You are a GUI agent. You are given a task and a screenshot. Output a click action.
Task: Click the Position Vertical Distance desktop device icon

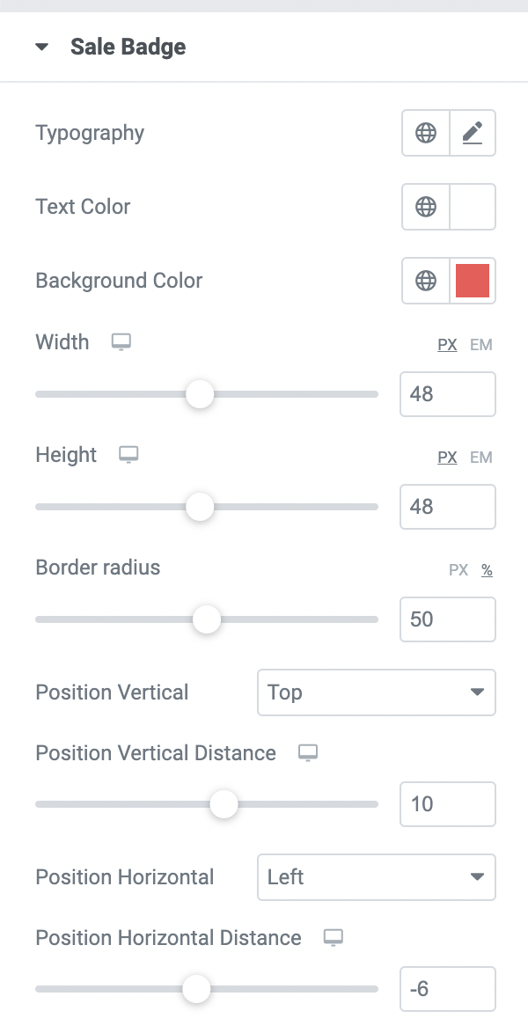[308, 752]
